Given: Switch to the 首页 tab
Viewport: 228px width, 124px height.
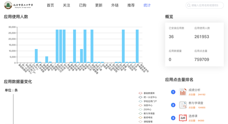Looking at the screenshot, I should 50,5.
